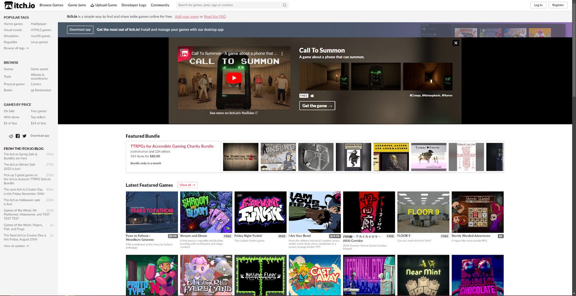
Task: Click the Download app button in banner
Action: (x=80, y=30)
